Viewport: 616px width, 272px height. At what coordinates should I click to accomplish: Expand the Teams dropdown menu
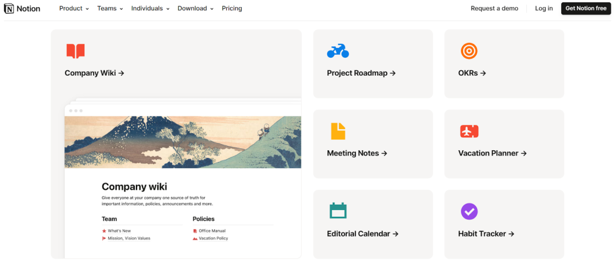110,8
